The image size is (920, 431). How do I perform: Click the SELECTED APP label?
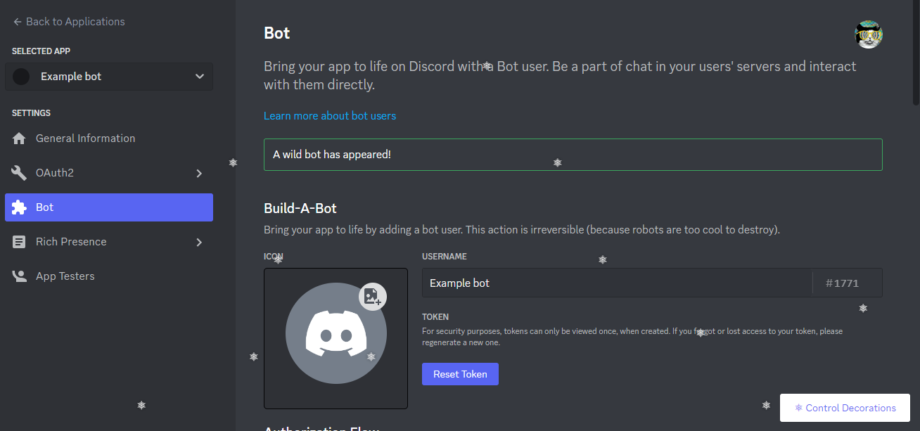point(41,51)
